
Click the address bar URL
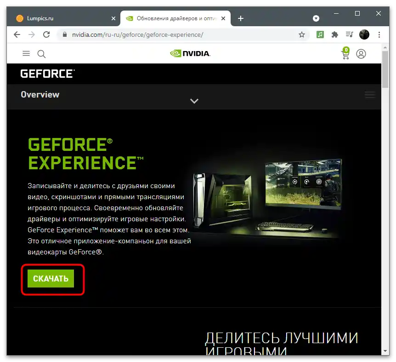point(137,34)
